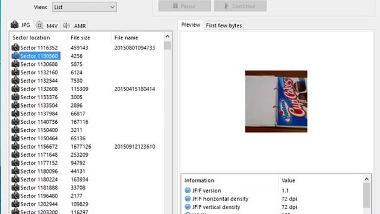Click the 72 dpi horizontal density value
The height and width of the screenshot is (214, 380).
pyautogui.click(x=289, y=199)
